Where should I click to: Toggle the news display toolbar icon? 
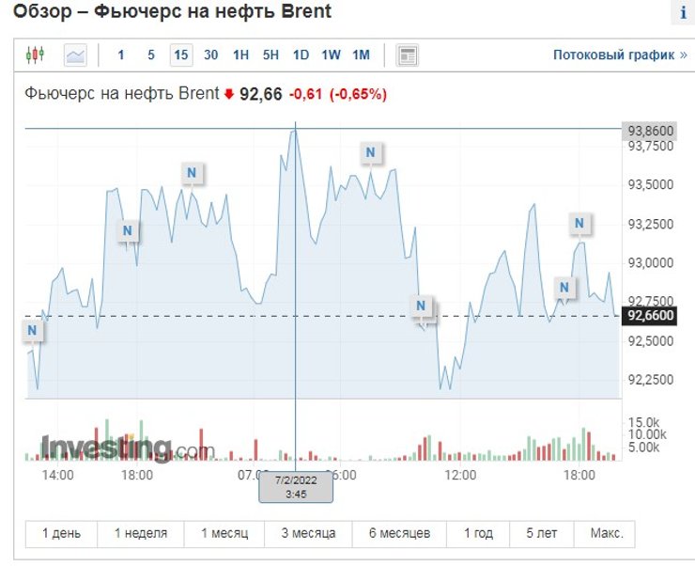coord(407,55)
